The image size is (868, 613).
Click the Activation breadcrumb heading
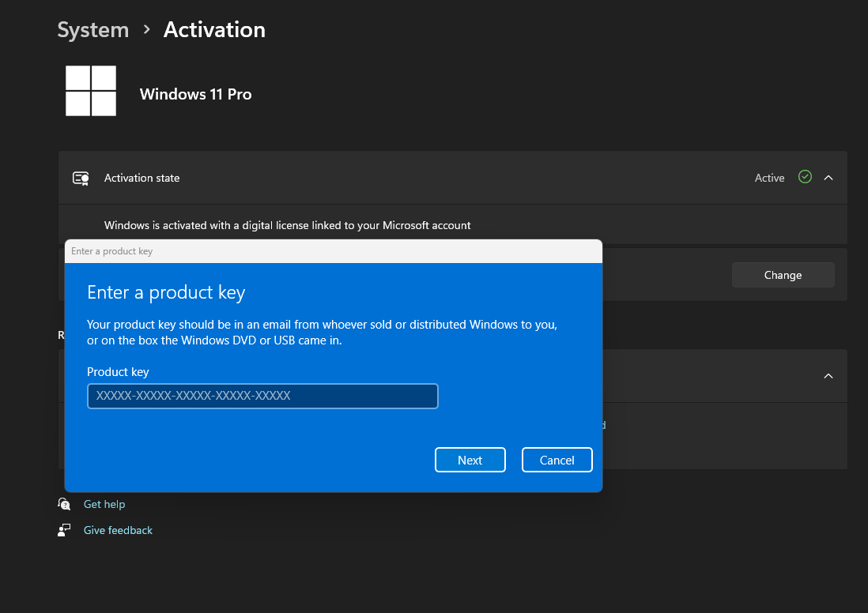[214, 30]
